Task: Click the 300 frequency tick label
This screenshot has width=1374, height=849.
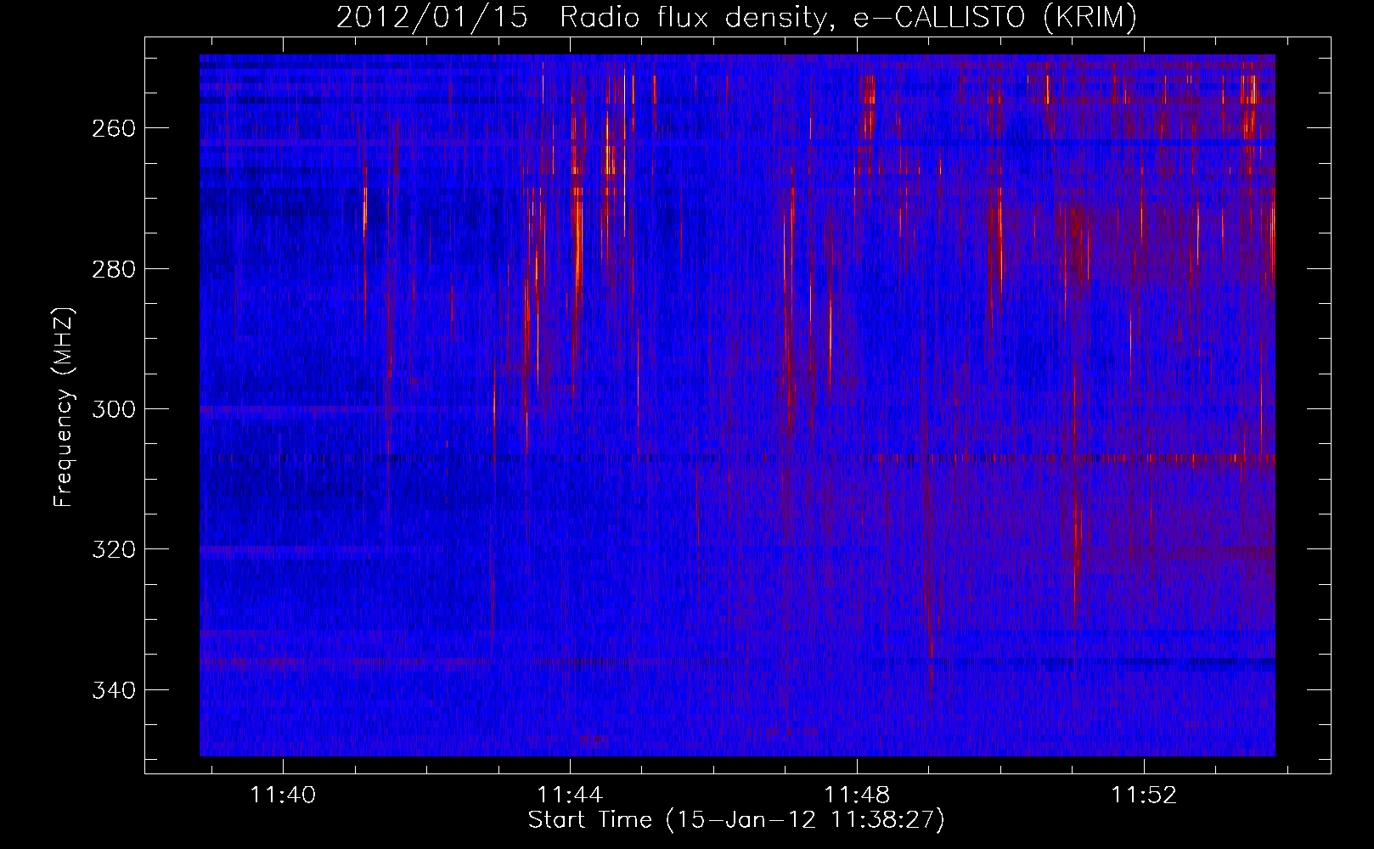Action: point(113,409)
